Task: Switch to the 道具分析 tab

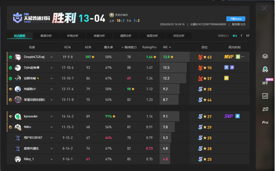Action: coord(126,36)
